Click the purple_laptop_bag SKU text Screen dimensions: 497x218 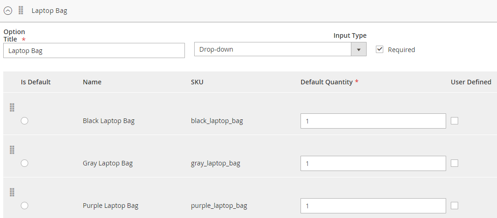click(x=219, y=206)
